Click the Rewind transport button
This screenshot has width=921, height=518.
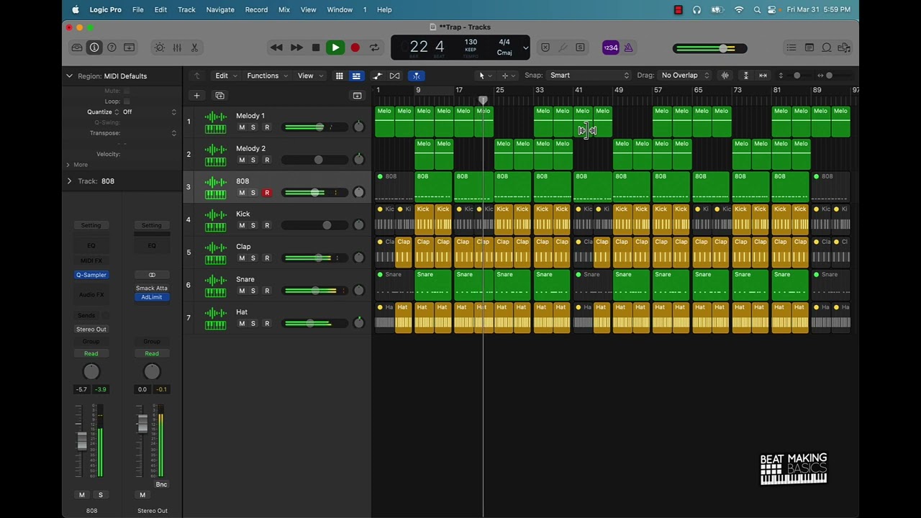[x=276, y=47]
